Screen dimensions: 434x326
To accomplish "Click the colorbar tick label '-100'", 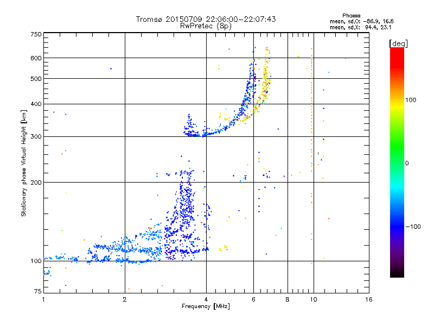I will coord(413,227).
